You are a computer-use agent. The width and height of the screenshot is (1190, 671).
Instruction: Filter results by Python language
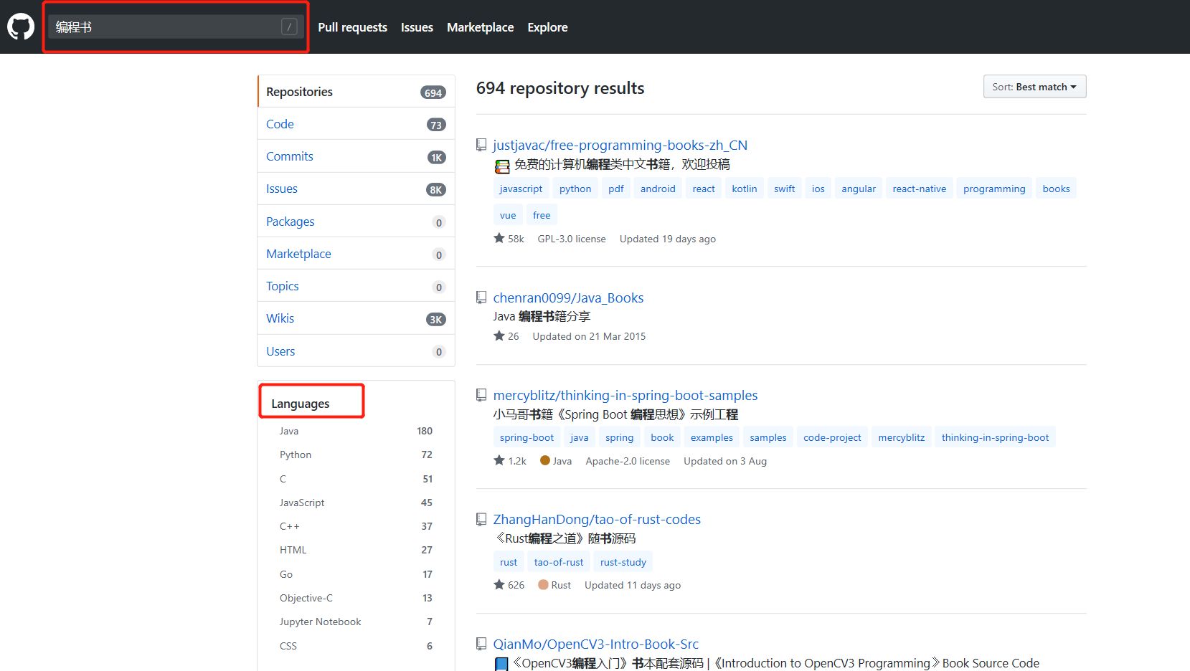(x=356, y=455)
